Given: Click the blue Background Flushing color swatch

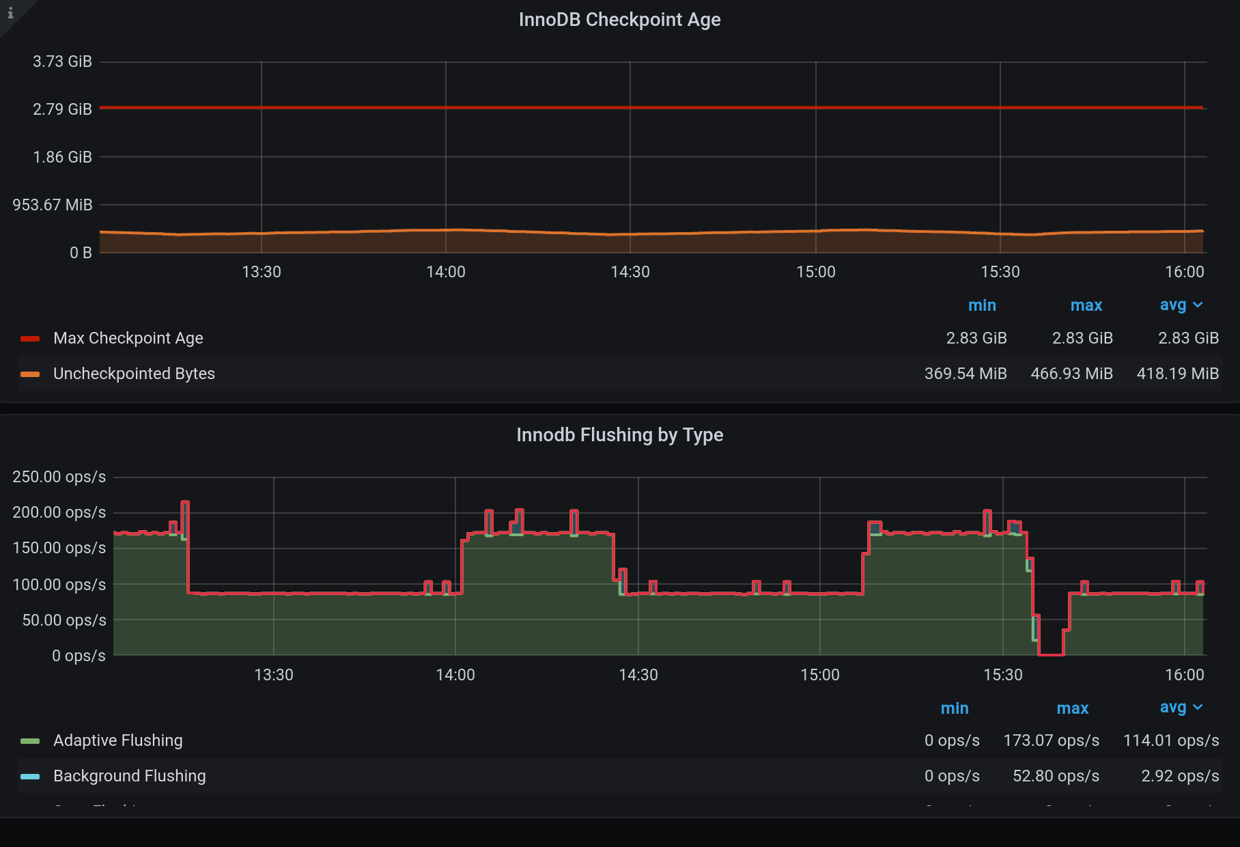Looking at the screenshot, I should (x=30, y=777).
